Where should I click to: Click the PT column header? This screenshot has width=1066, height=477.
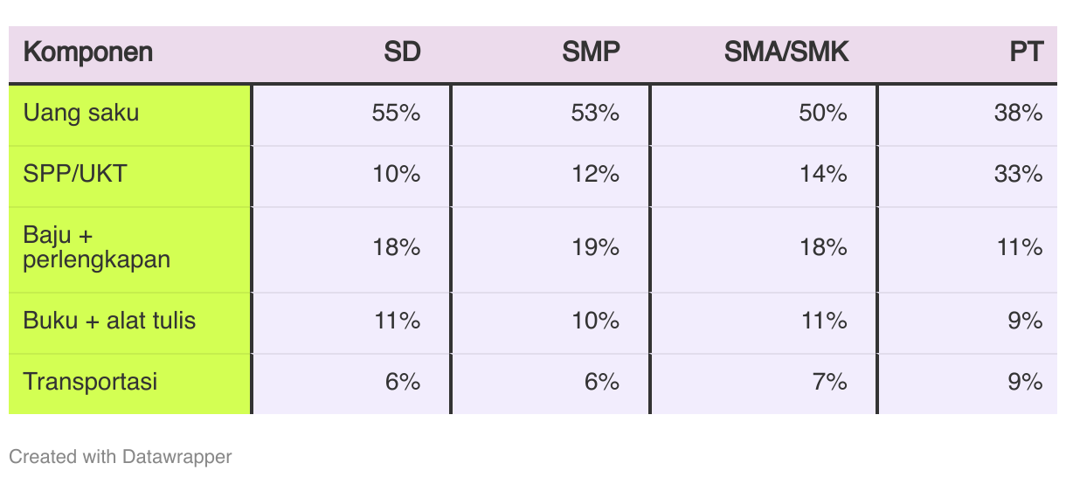1026,52
